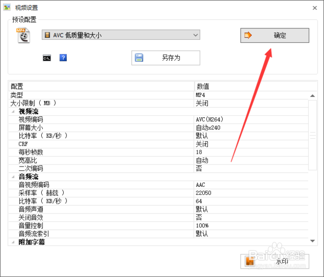Select the 视频编码 row
Viewport: 324px width, 277px height.
tap(158, 120)
